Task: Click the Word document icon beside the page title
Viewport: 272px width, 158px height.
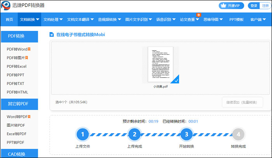Action: coord(52,34)
